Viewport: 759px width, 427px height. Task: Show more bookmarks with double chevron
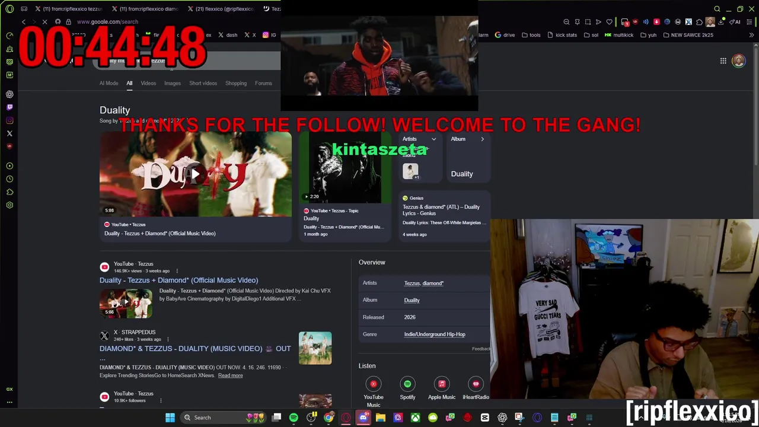(x=751, y=35)
